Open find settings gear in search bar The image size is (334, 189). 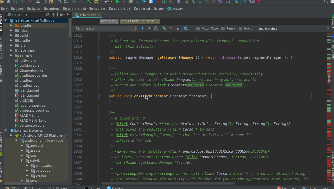[185, 28]
